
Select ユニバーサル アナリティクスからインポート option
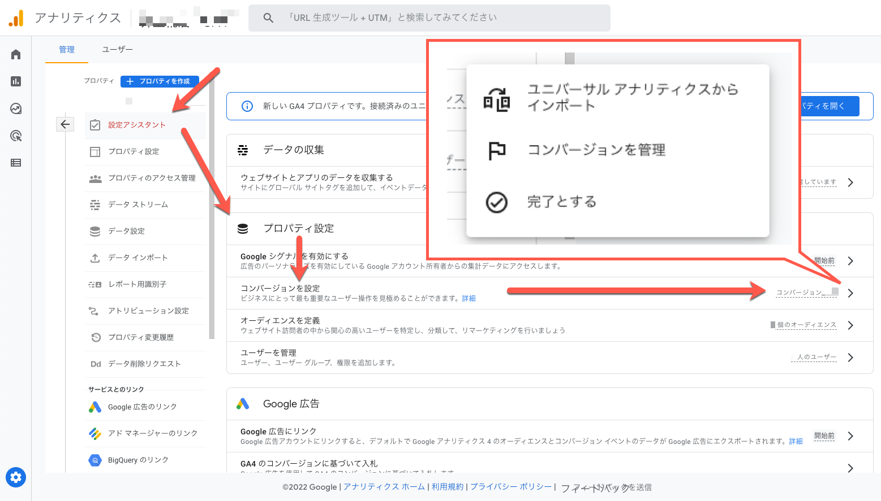(632, 97)
